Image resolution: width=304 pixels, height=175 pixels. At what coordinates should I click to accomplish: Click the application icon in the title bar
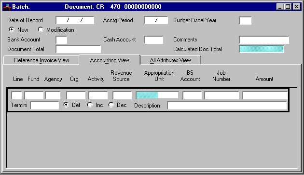(7, 7)
